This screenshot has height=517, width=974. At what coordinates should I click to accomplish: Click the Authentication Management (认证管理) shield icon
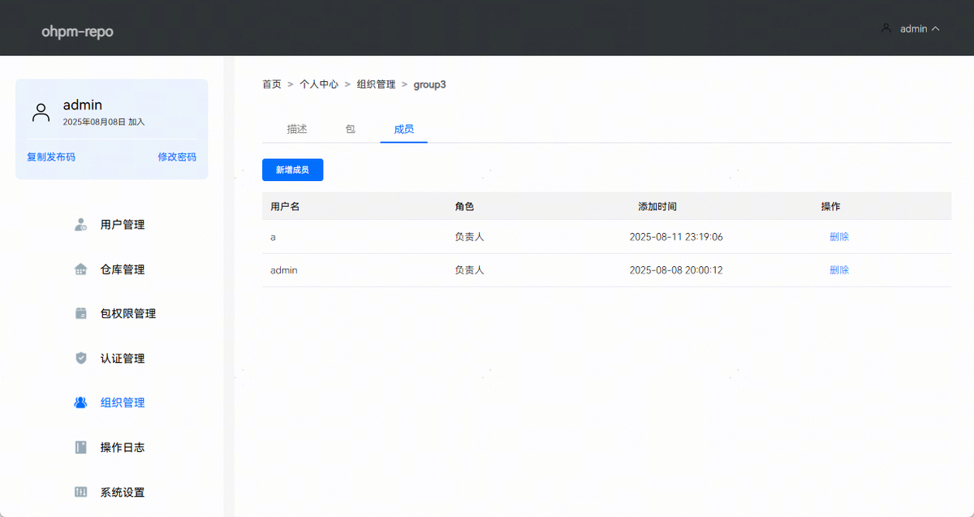point(80,358)
